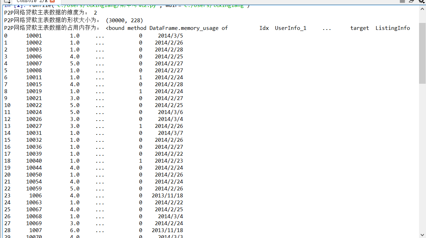Click Idx value 10024
This screenshot has height=238, width=426.
(34, 112)
